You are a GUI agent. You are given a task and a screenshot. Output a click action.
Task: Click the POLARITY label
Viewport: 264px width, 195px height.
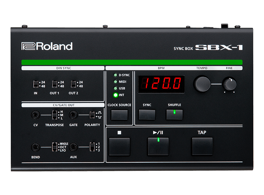pos(92,125)
